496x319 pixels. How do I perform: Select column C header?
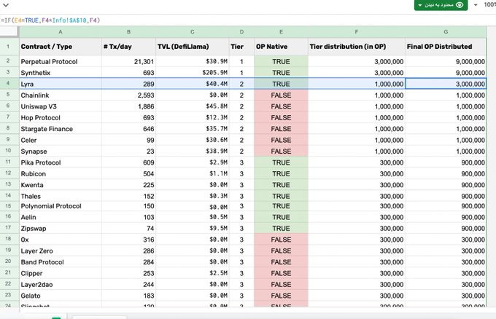193,31
